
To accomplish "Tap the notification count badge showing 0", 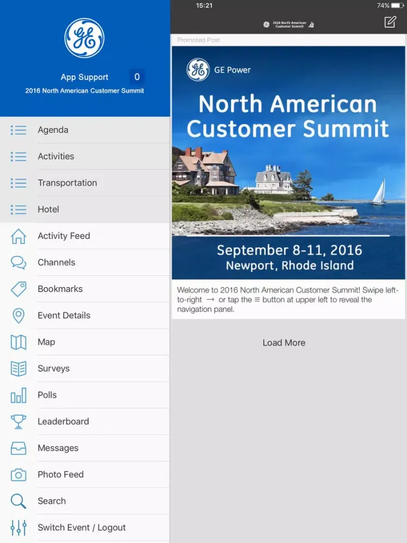I will pyautogui.click(x=137, y=77).
